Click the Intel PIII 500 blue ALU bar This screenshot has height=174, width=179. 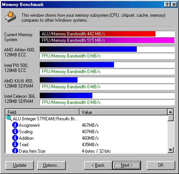tap(77, 65)
